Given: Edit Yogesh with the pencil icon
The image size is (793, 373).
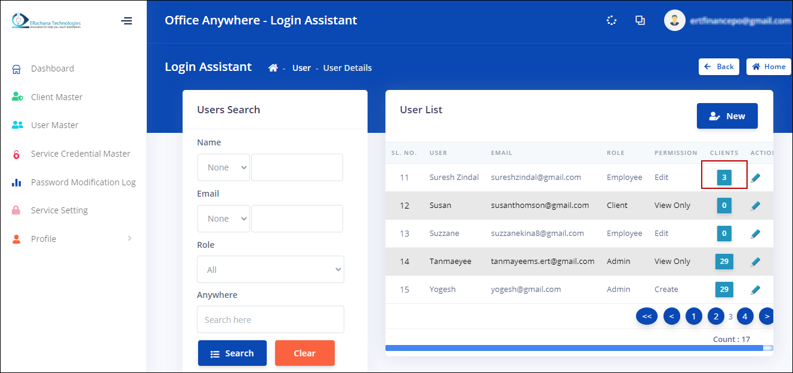Looking at the screenshot, I should pyautogui.click(x=755, y=290).
